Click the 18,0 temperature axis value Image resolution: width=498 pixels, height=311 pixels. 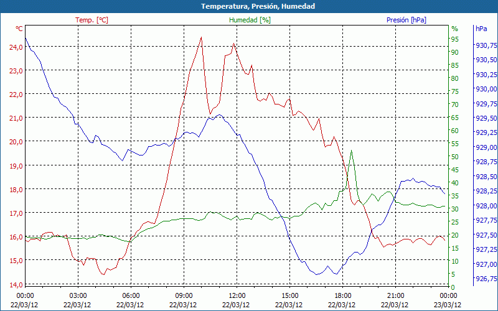16,190
